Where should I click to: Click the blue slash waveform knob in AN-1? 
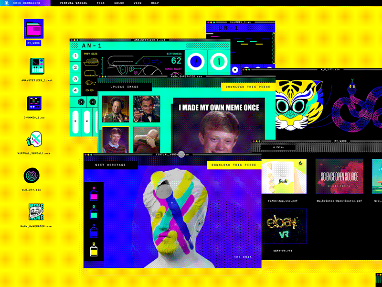[x=196, y=61]
